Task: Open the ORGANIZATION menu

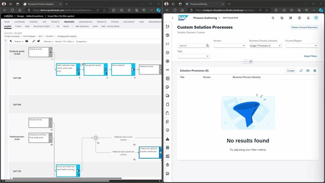Action: (86, 22)
